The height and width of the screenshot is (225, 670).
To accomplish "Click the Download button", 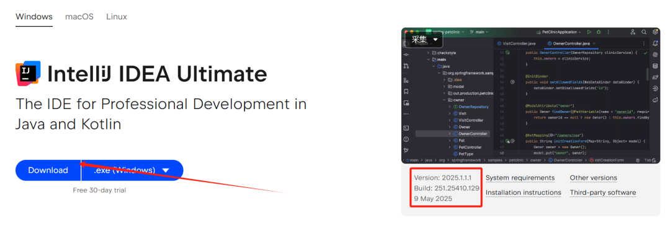I will 48,170.
